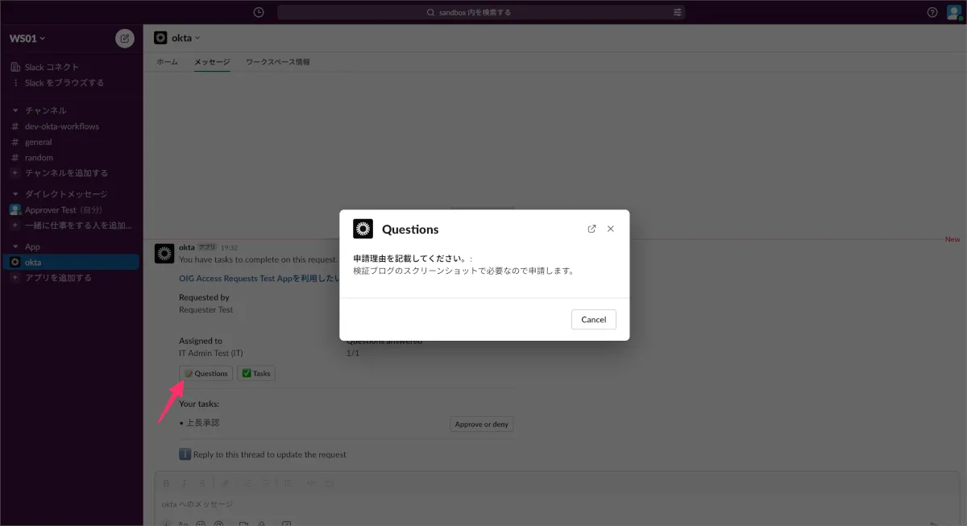Viewport: 967px width, 526px height.
Task: Open the dev-okta-workflows channel
Action: 61,126
